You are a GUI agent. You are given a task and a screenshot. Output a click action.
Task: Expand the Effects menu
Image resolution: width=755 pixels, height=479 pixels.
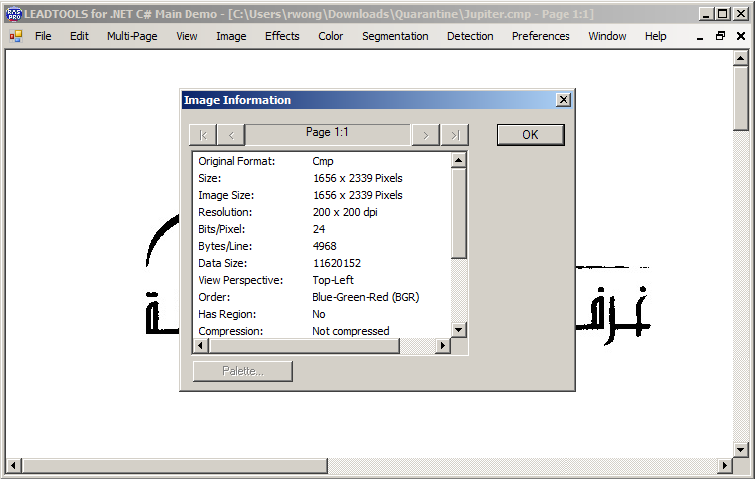tap(282, 36)
